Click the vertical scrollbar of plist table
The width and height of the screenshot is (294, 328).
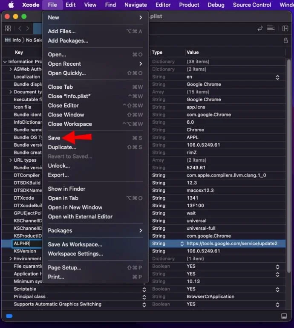coord(288,166)
